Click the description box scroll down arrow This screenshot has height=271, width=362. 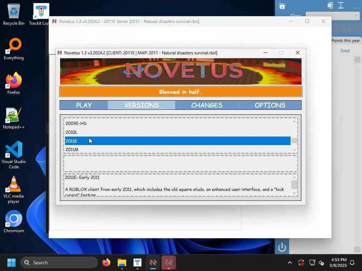coord(294,193)
